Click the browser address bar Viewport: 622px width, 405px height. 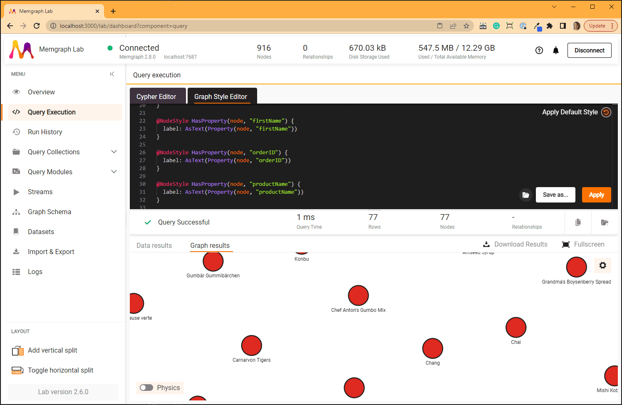pyautogui.click(x=166, y=25)
